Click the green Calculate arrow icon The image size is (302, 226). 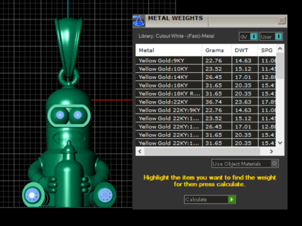(232, 200)
